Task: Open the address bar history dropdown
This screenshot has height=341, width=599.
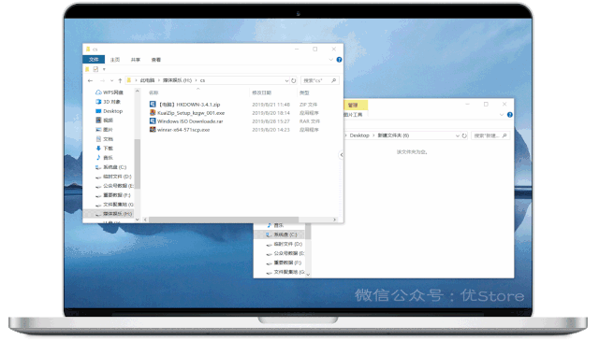Action: point(286,80)
